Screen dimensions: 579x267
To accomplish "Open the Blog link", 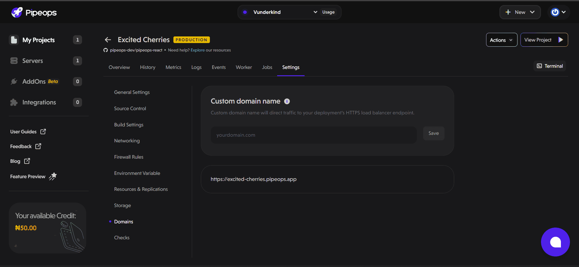I will (x=20, y=161).
